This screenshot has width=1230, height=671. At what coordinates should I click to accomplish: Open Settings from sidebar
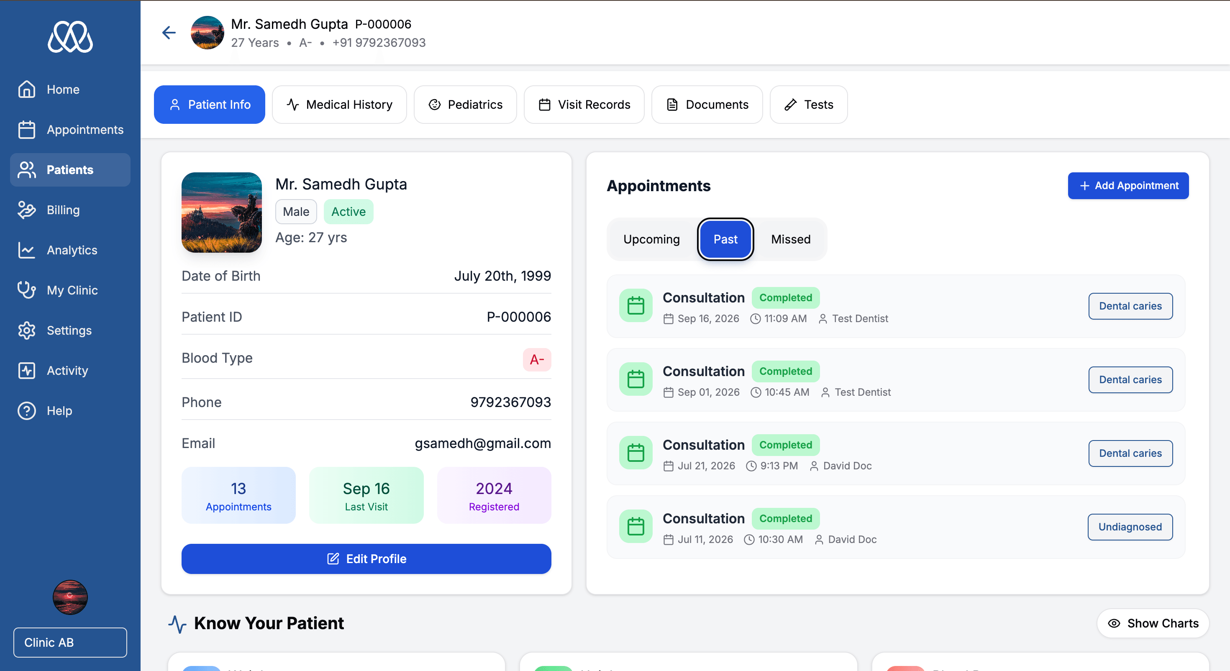(x=70, y=330)
